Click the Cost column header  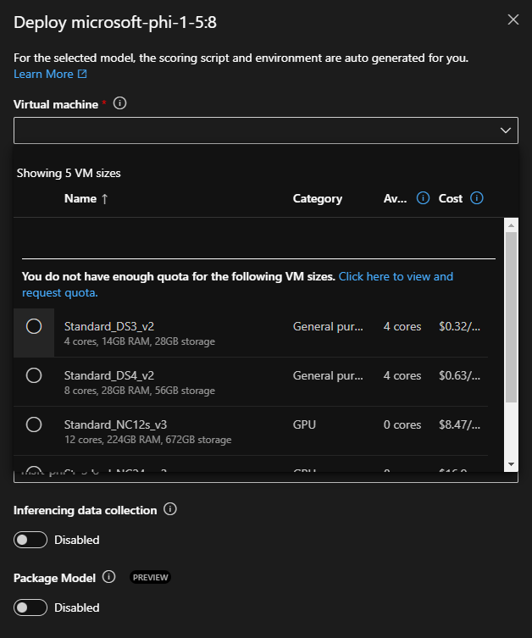450,198
